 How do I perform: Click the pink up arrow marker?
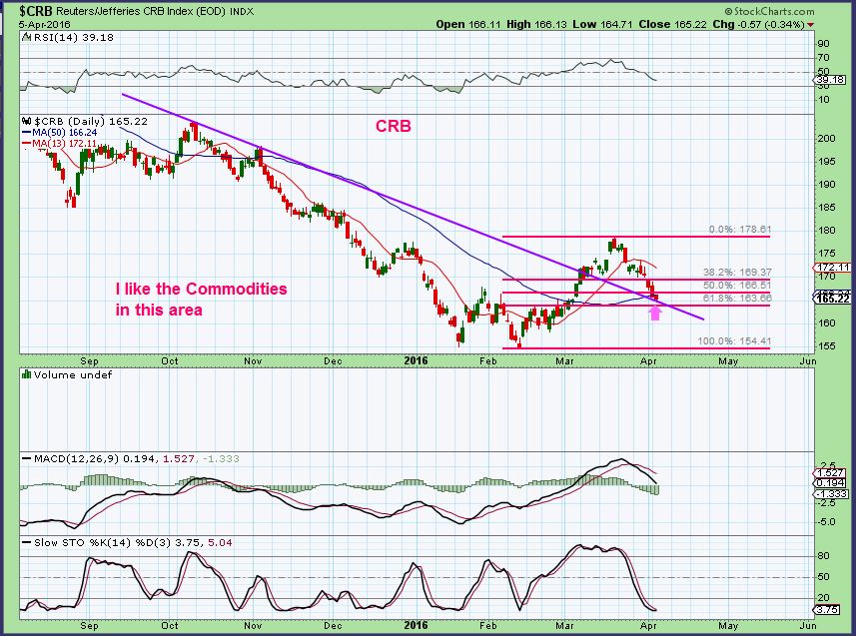(655, 313)
